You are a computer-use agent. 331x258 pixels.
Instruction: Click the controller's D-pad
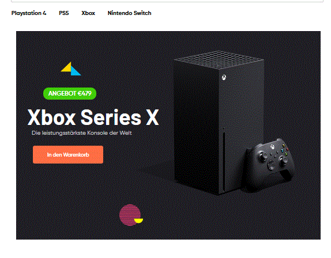pos(271,165)
